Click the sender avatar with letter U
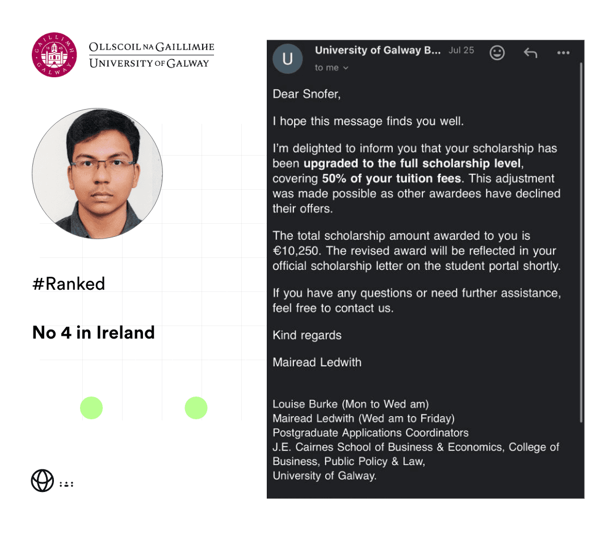 tap(287, 59)
